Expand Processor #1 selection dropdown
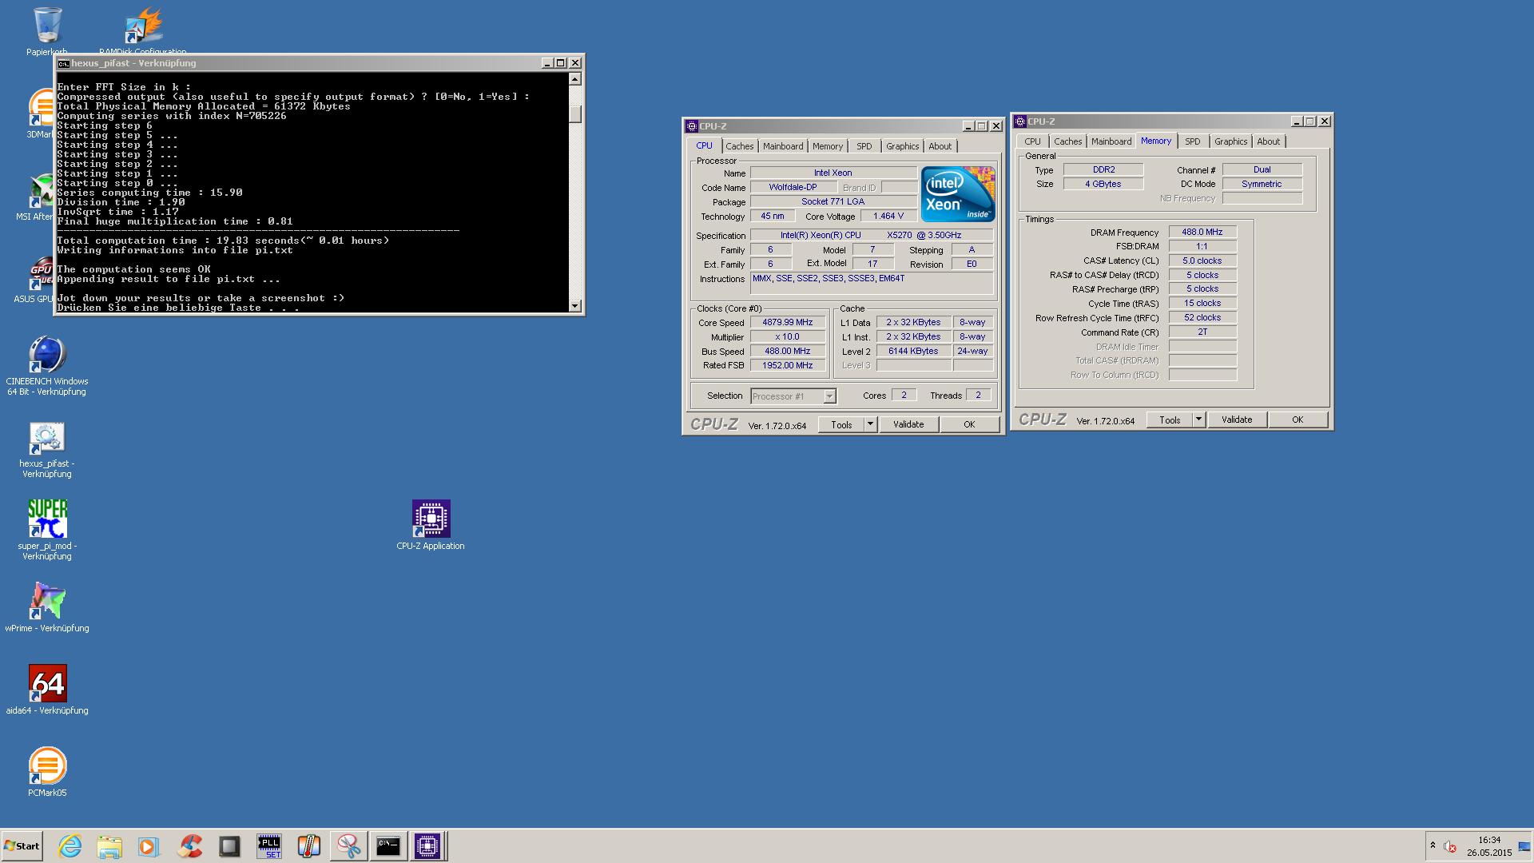Viewport: 1534px width, 863px height. tap(830, 396)
